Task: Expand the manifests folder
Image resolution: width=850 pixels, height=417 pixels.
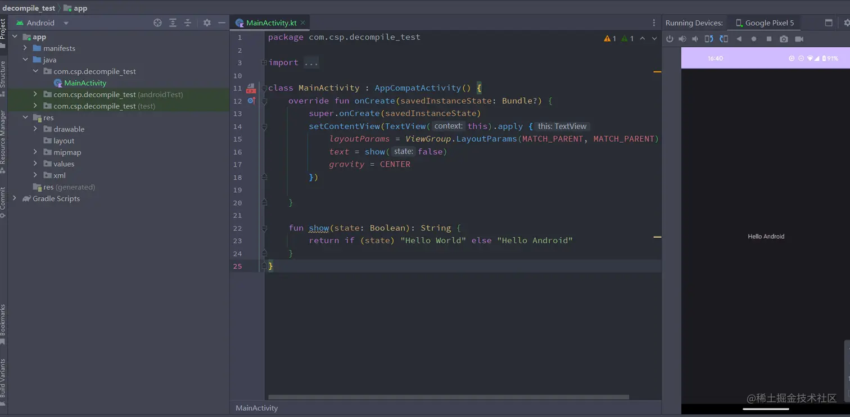Action: [x=25, y=48]
